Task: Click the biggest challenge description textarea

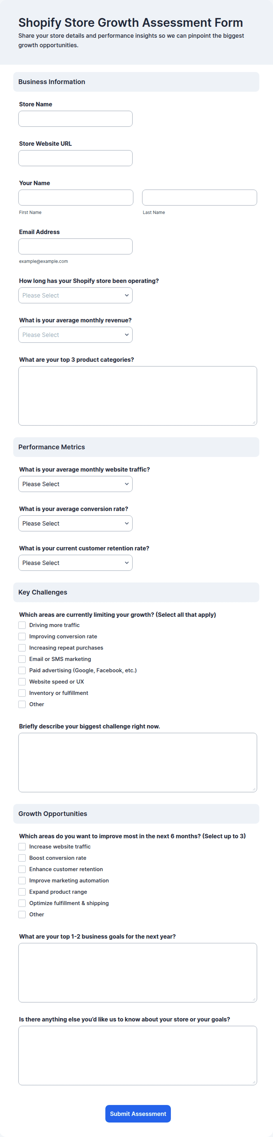Action: click(138, 762)
